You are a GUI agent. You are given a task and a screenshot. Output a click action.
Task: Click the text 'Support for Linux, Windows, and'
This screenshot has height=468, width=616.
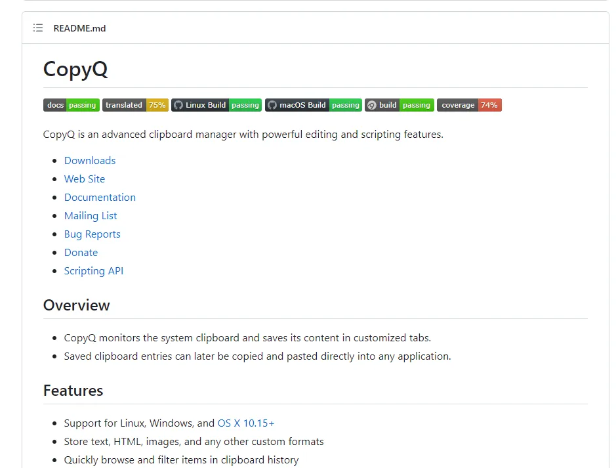tap(139, 423)
